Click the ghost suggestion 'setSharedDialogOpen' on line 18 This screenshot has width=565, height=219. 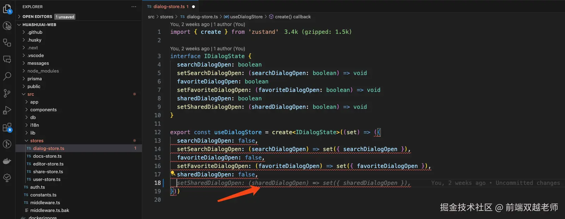tap(210, 183)
